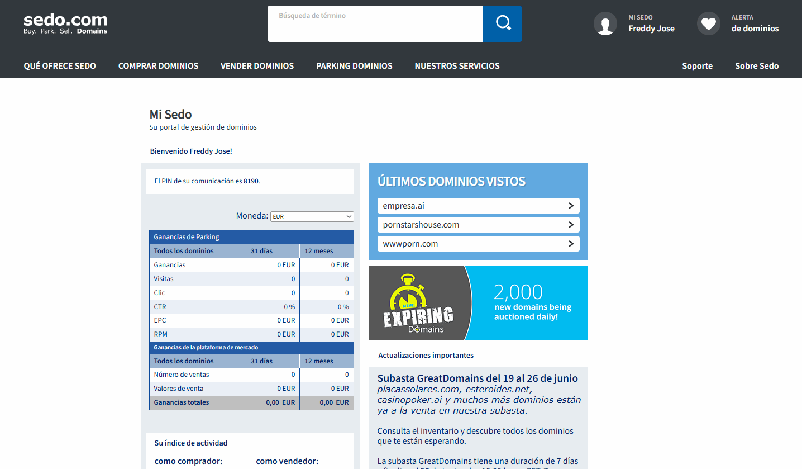Open the Moneda EUR dropdown
The width and height of the screenshot is (802, 469).
(312, 216)
